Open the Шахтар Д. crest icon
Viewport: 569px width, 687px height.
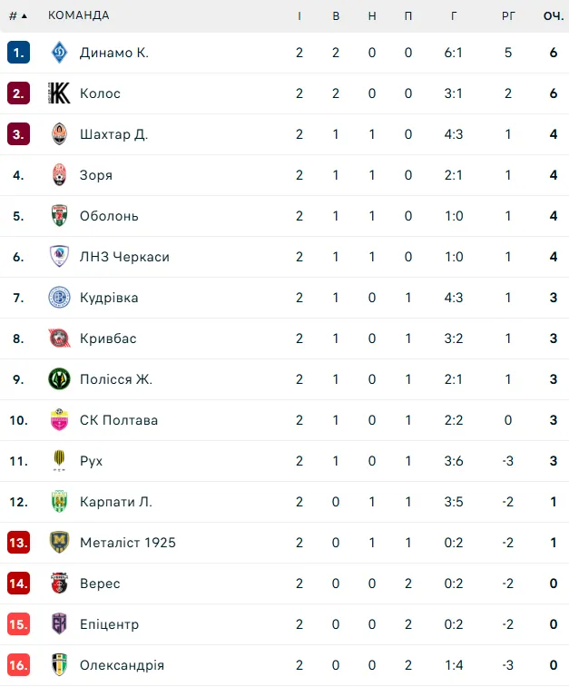[x=59, y=134]
